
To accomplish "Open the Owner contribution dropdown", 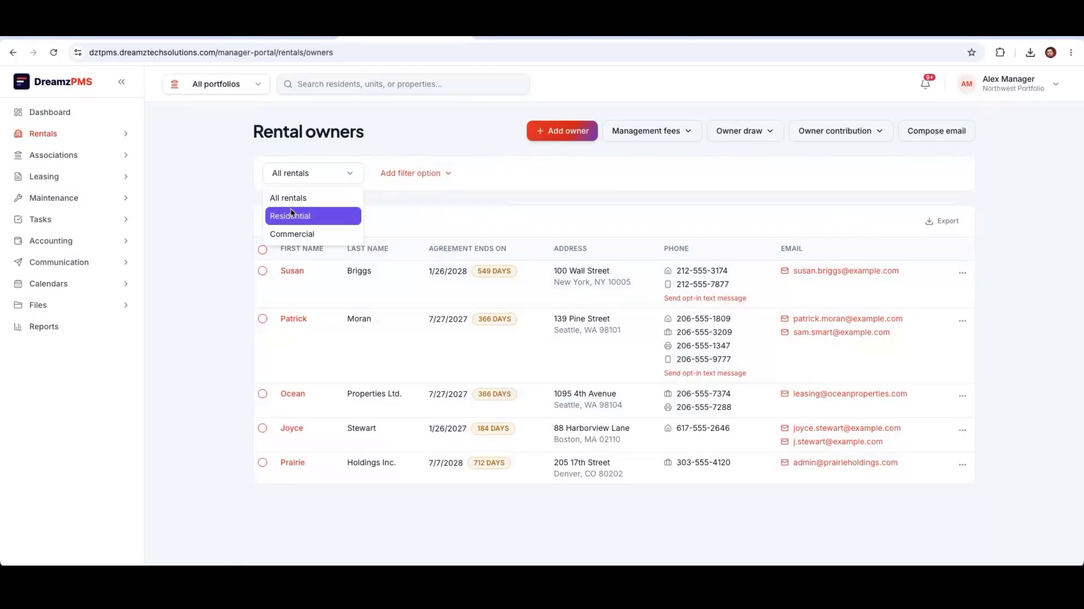I will point(841,131).
